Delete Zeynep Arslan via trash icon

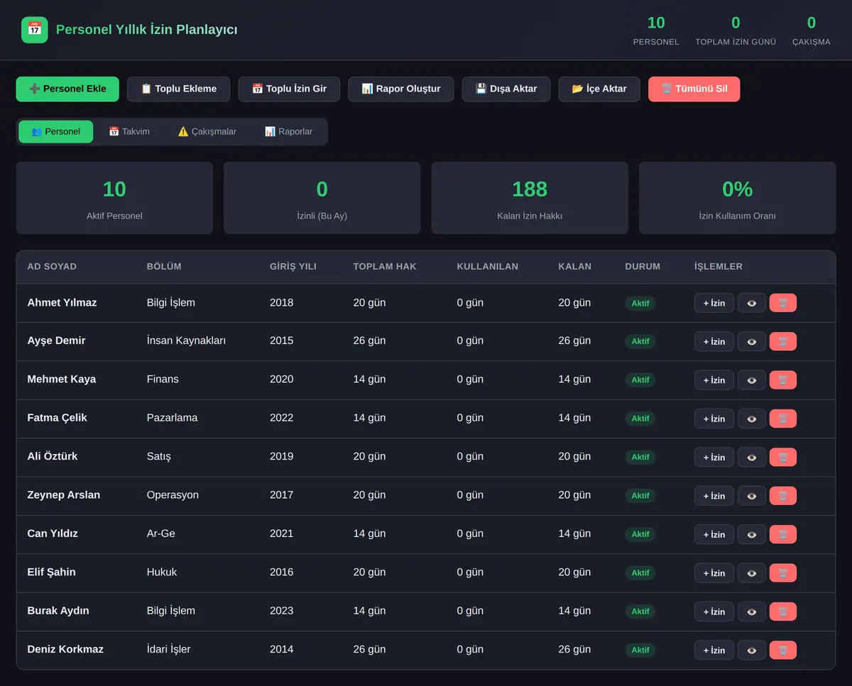coord(782,496)
